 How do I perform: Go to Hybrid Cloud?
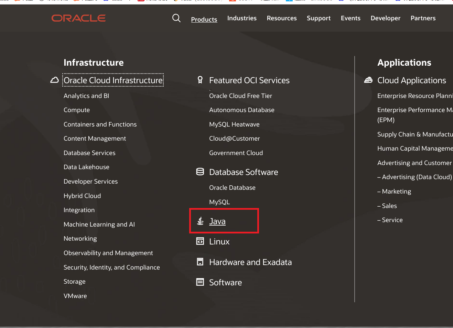pyautogui.click(x=82, y=196)
